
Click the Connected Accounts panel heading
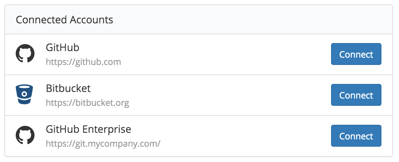pos(64,20)
